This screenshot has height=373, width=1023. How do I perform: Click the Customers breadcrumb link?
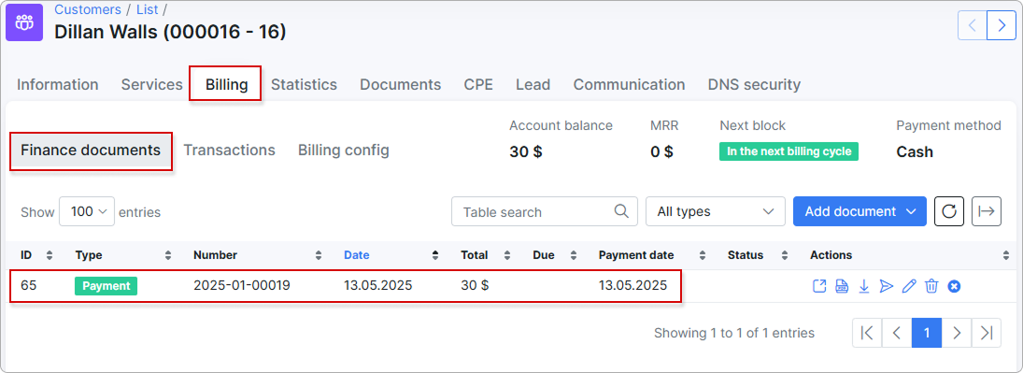tap(88, 9)
